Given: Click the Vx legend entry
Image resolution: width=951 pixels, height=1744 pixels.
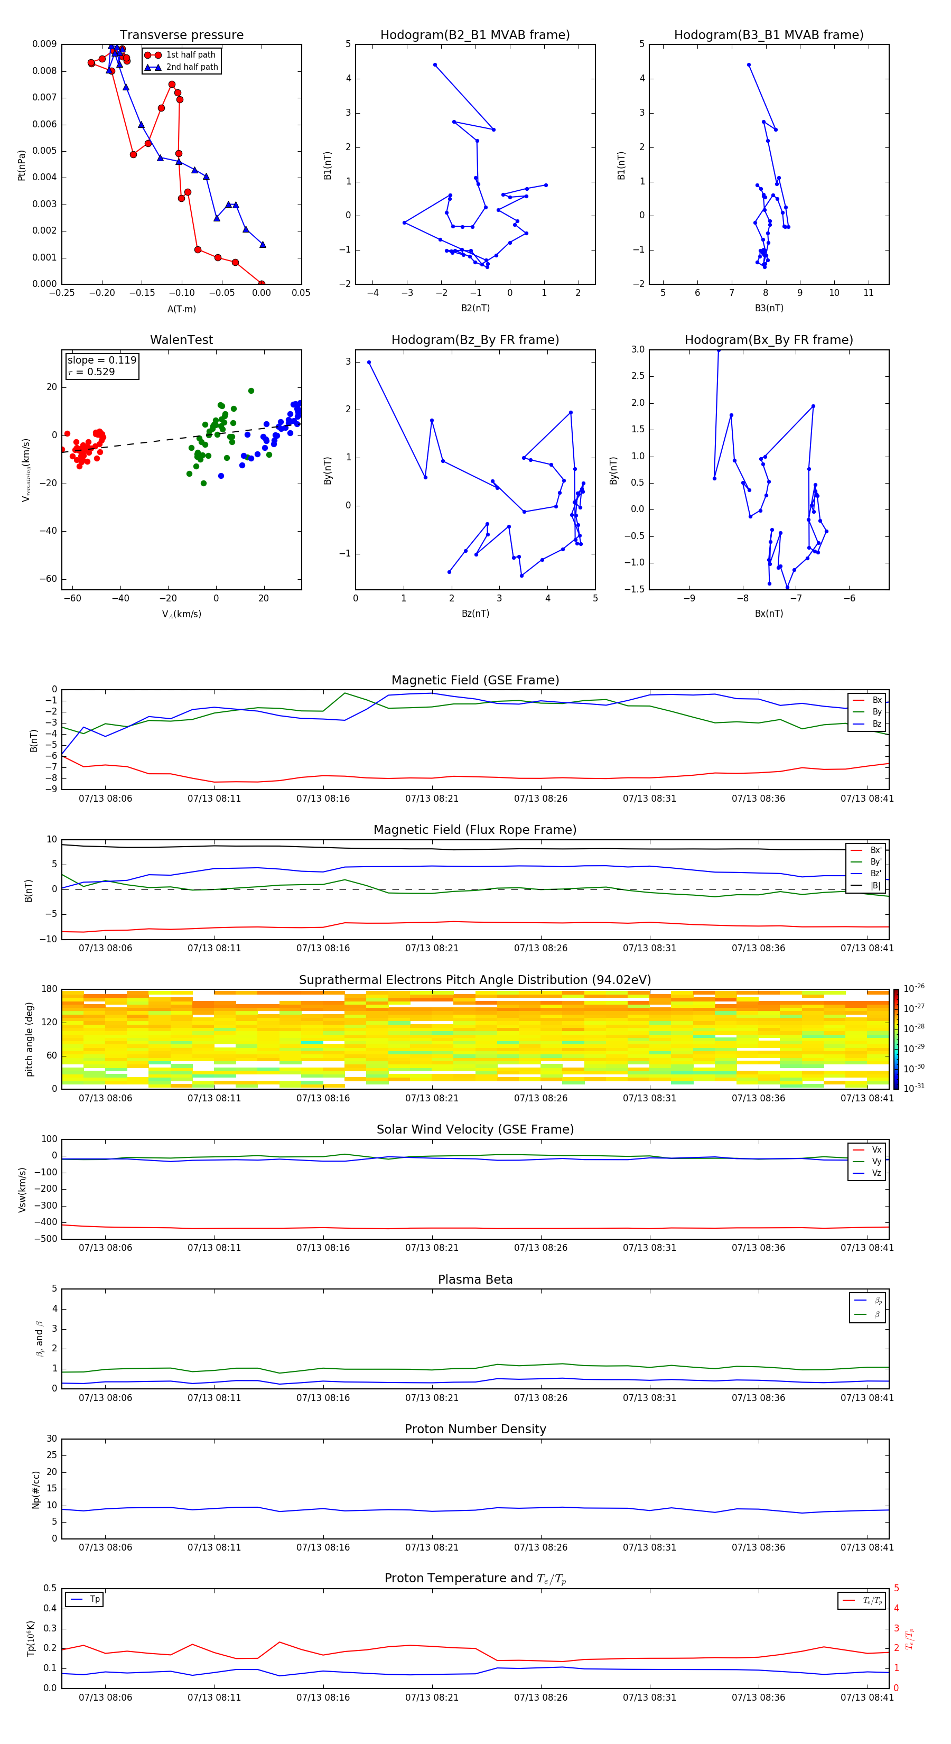Looking at the screenshot, I should click(x=868, y=1149).
